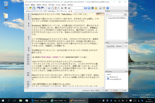Open the その他(O) menu
155x103 pixels.
coord(70,5)
